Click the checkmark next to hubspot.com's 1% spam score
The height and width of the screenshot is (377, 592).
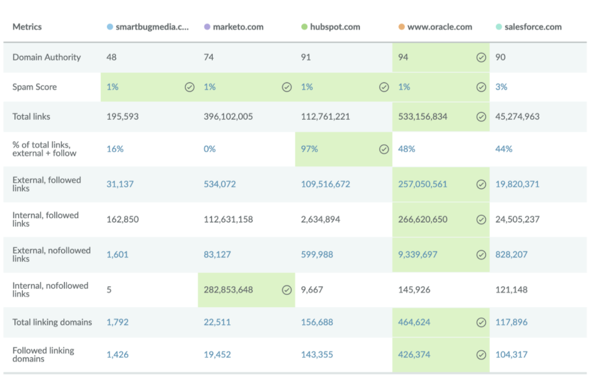point(384,87)
